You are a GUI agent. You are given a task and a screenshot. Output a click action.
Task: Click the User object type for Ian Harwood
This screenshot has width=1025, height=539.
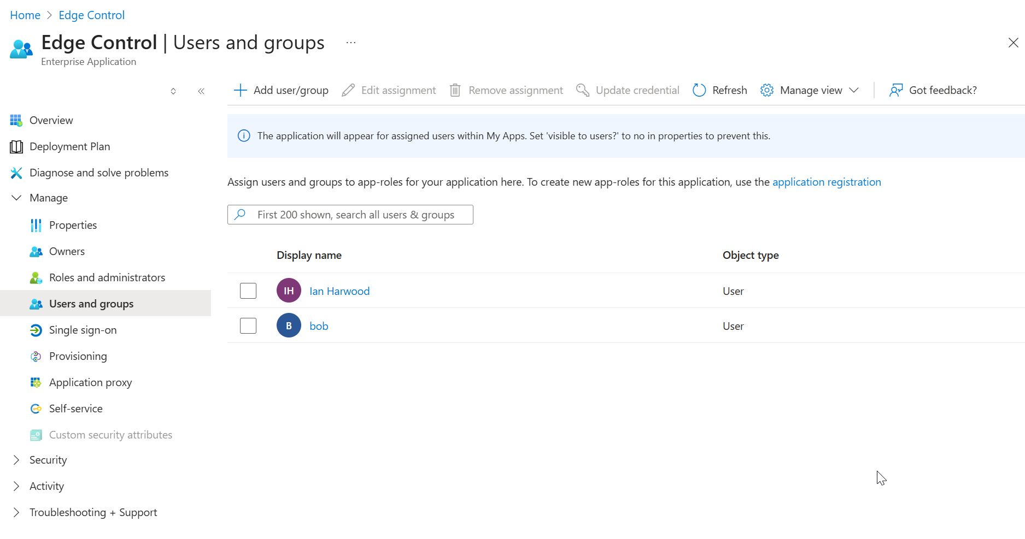(x=733, y=291)
